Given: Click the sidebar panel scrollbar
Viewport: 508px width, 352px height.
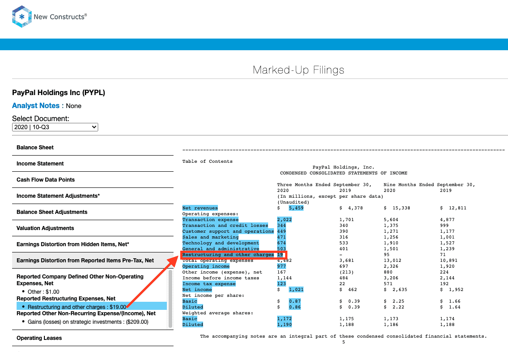Looking at the screenshot, I should point(170,299).
